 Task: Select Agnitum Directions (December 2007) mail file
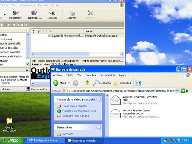[x=135, y=100]
